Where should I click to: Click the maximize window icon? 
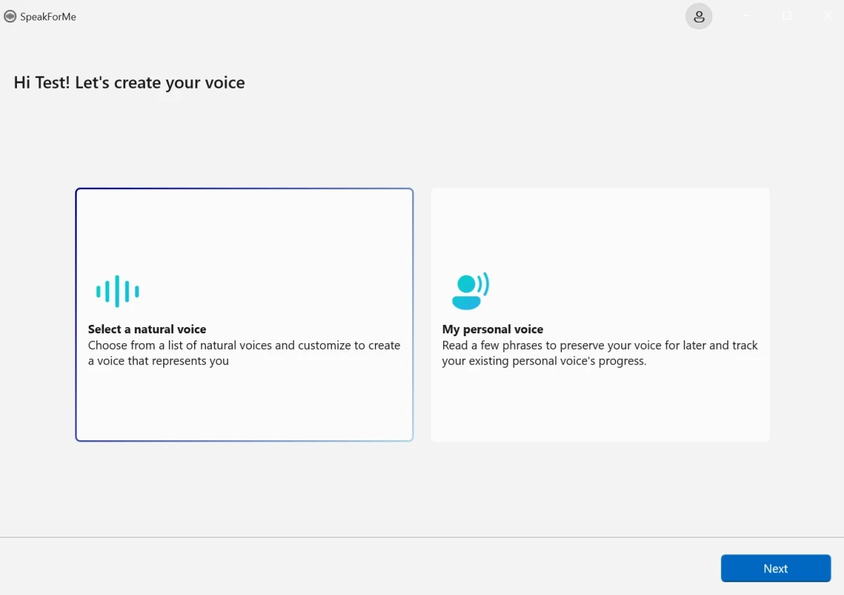(787, 16)
